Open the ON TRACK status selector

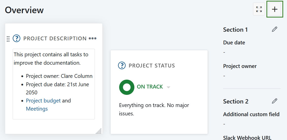(150, 87)
